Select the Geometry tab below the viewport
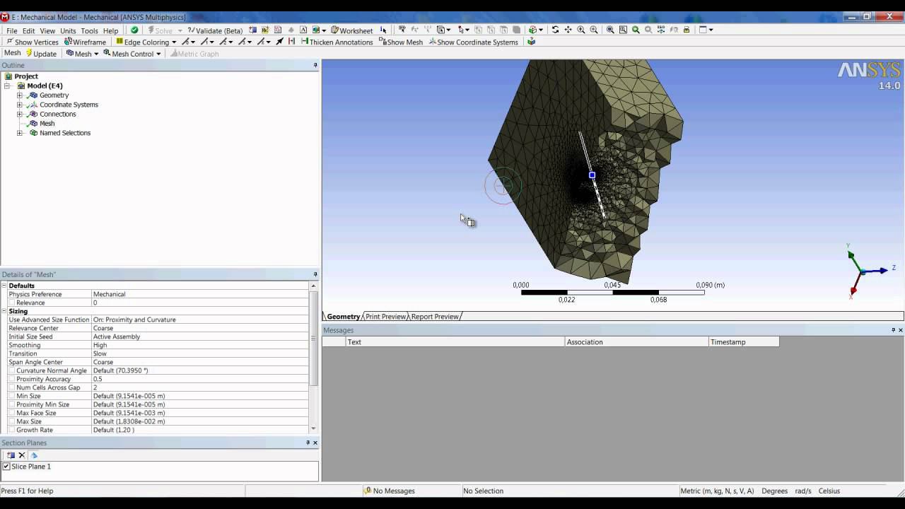 [343, 317]
